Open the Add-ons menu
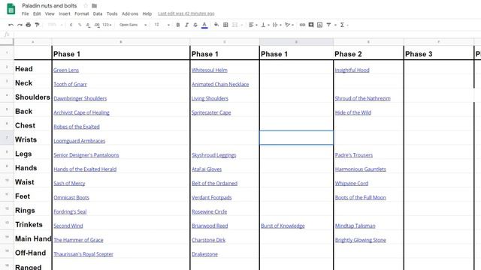Image resolution: width=481 pixels, height=270 pixels. [130, 13]
